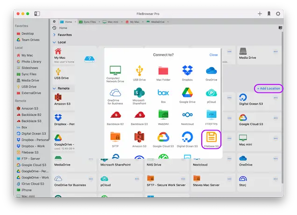The width and height of the screenshot is (297, 215).
Task: Open options menu for Digital Ocean S3 card
Action: coord(276,98)
